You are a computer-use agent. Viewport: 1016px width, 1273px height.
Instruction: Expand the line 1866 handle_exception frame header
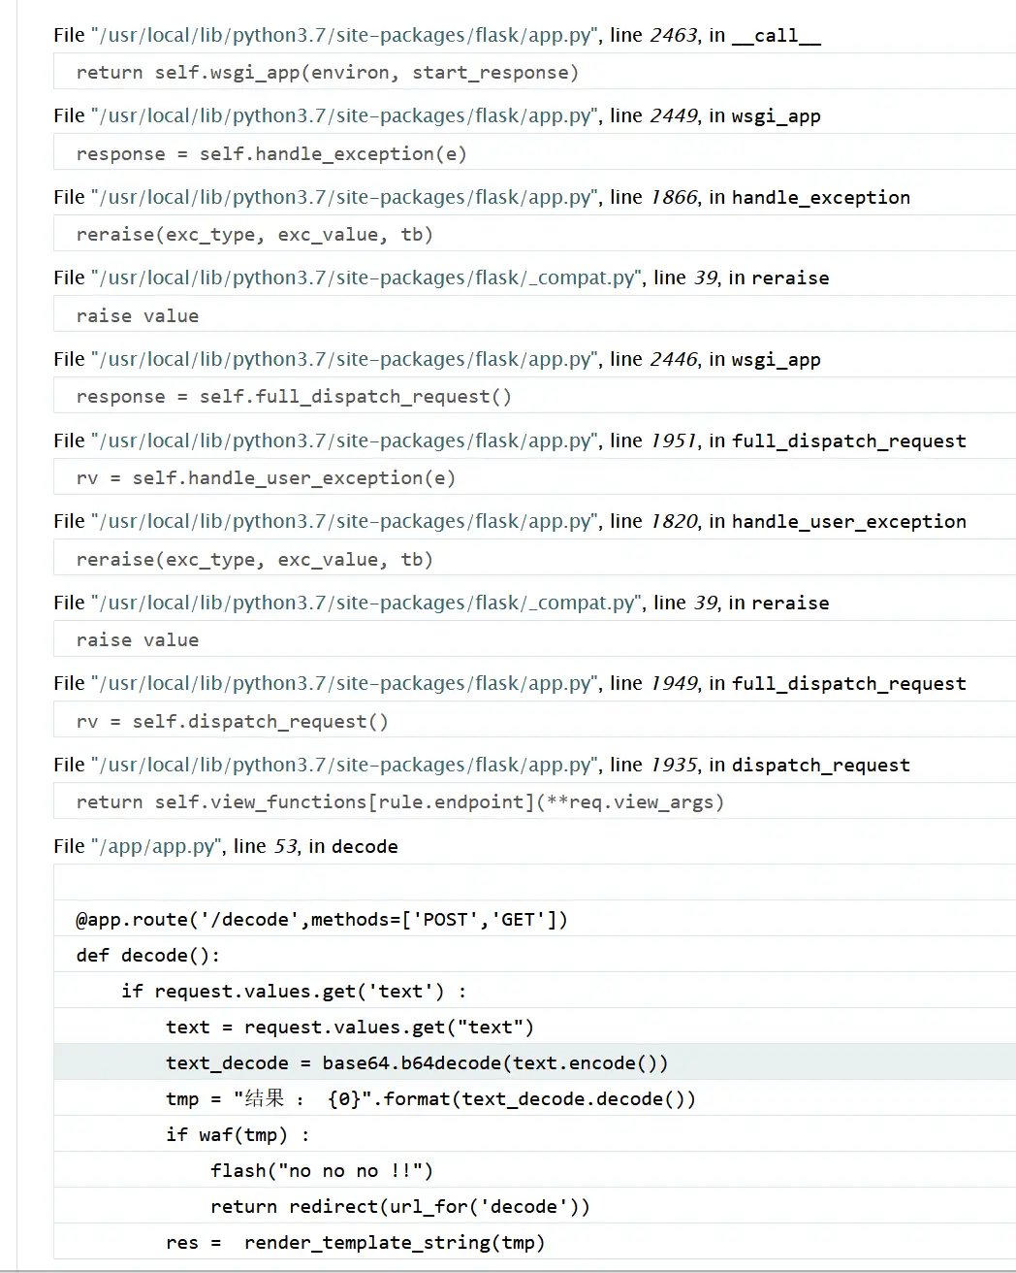click(481, 198)
